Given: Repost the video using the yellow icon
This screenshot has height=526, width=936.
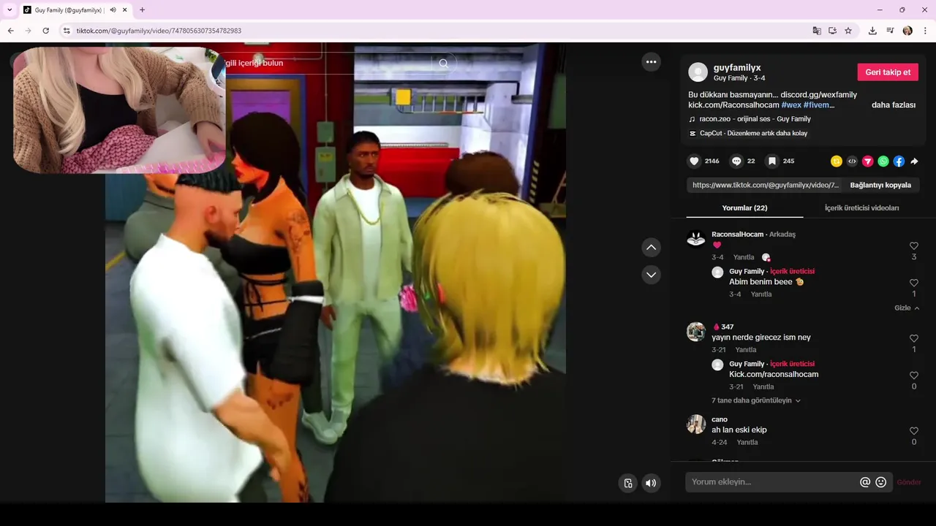Looking at the screenshot, I should tap(837, 161).
